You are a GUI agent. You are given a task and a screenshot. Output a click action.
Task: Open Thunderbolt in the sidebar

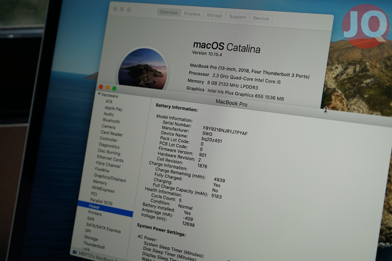tap(94, 245)
